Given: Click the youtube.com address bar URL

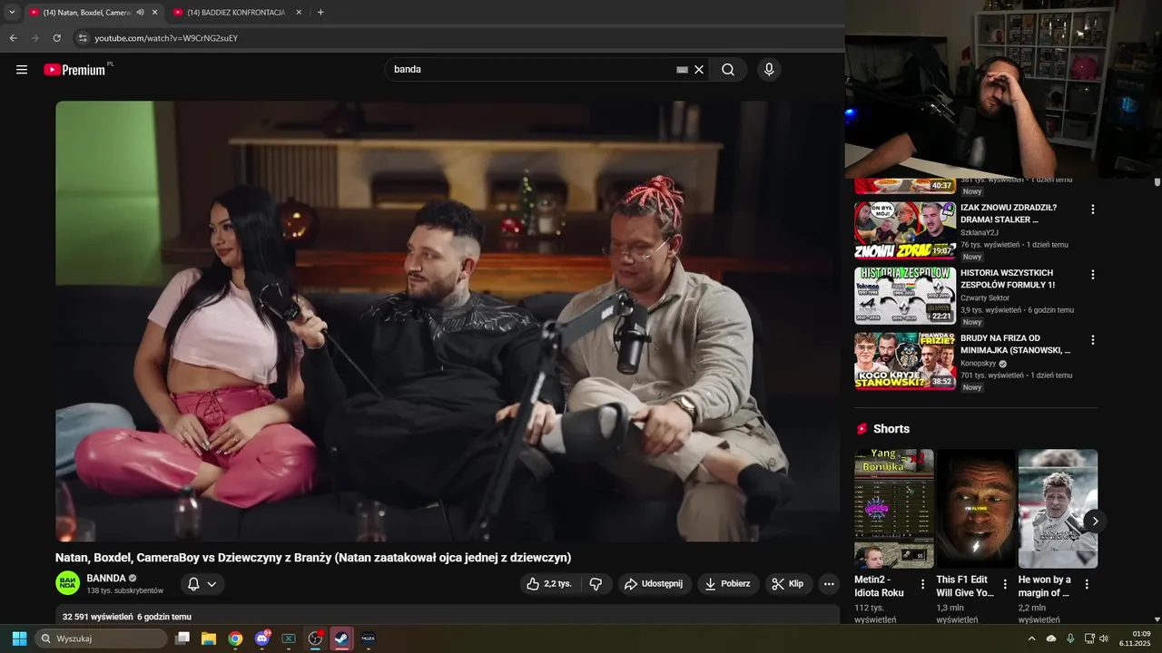Looking at the screenshot, I should click(x=166, y=38).
